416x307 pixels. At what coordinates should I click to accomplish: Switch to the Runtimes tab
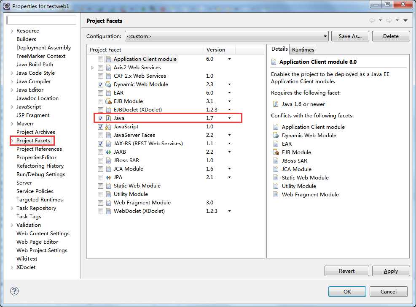(x=303, y=50)
